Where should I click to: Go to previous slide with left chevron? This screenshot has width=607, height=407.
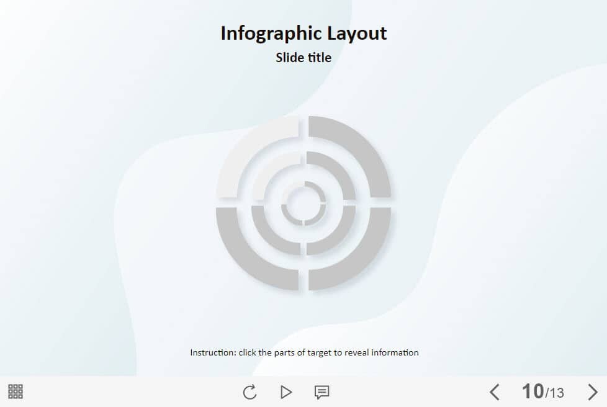494,392
